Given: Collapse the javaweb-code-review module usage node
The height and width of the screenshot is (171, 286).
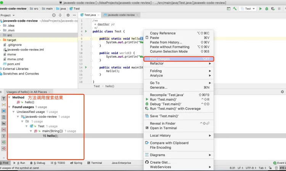Looking at the screenshot, I should [x=18, y=117].
